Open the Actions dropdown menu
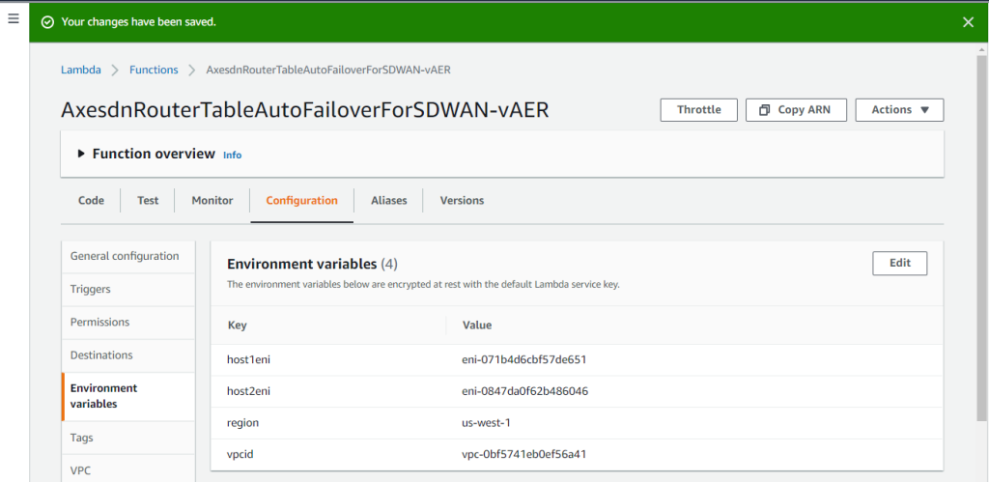 tap(899, 110)
